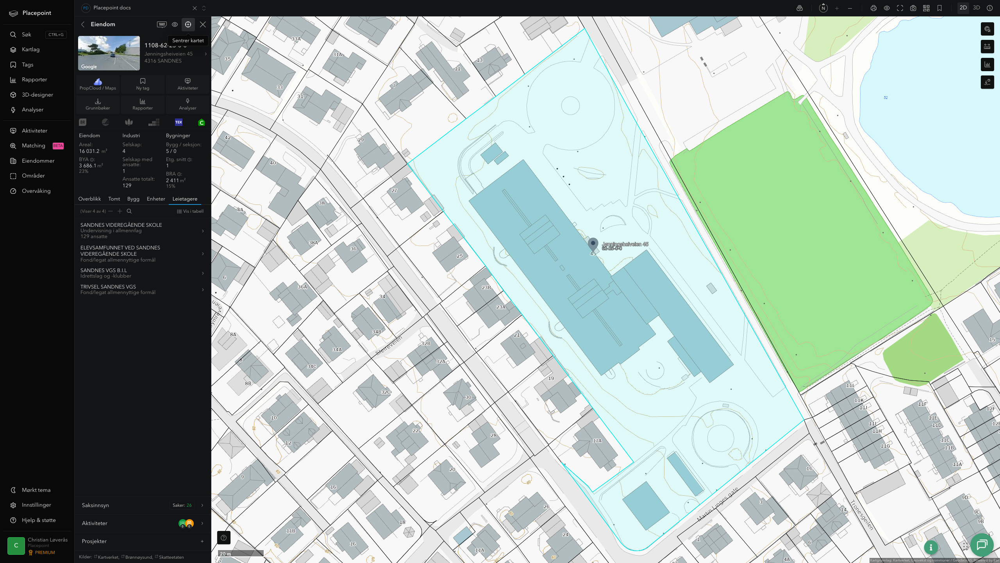Viewport: 1000px width, 563px height.
Task: Switch map to 3D view
Action: [977, 8]
